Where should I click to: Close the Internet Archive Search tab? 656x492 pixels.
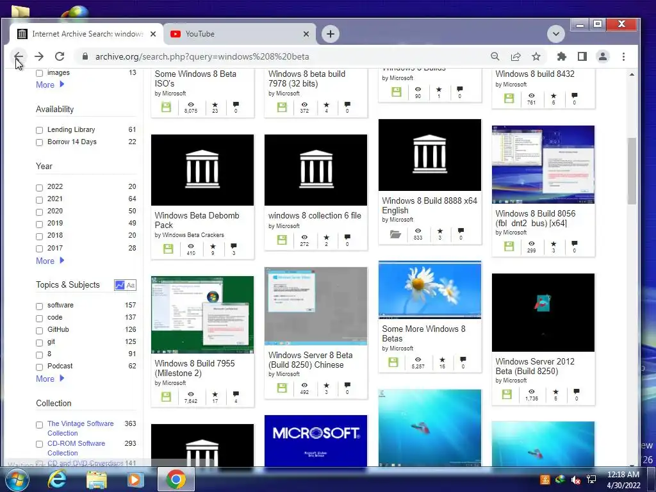coord(153,34)
